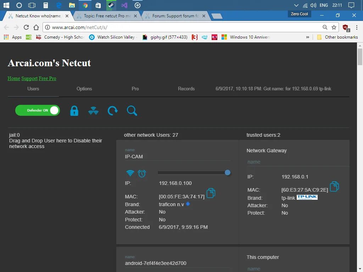
Task: Click the other network Users: 27 heading
Action: [151, 135]
